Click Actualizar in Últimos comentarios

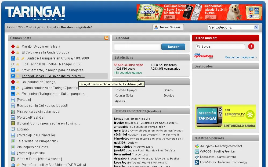coord(154,111)
